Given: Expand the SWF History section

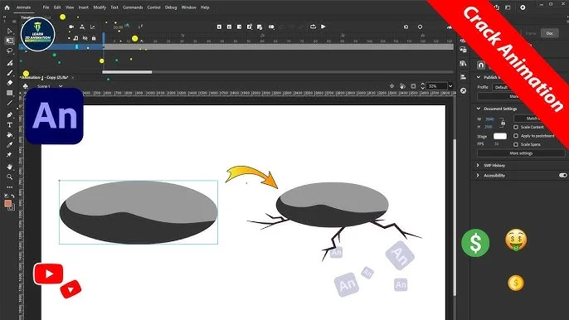Looking at the screenshot, I should pos(478,166).
